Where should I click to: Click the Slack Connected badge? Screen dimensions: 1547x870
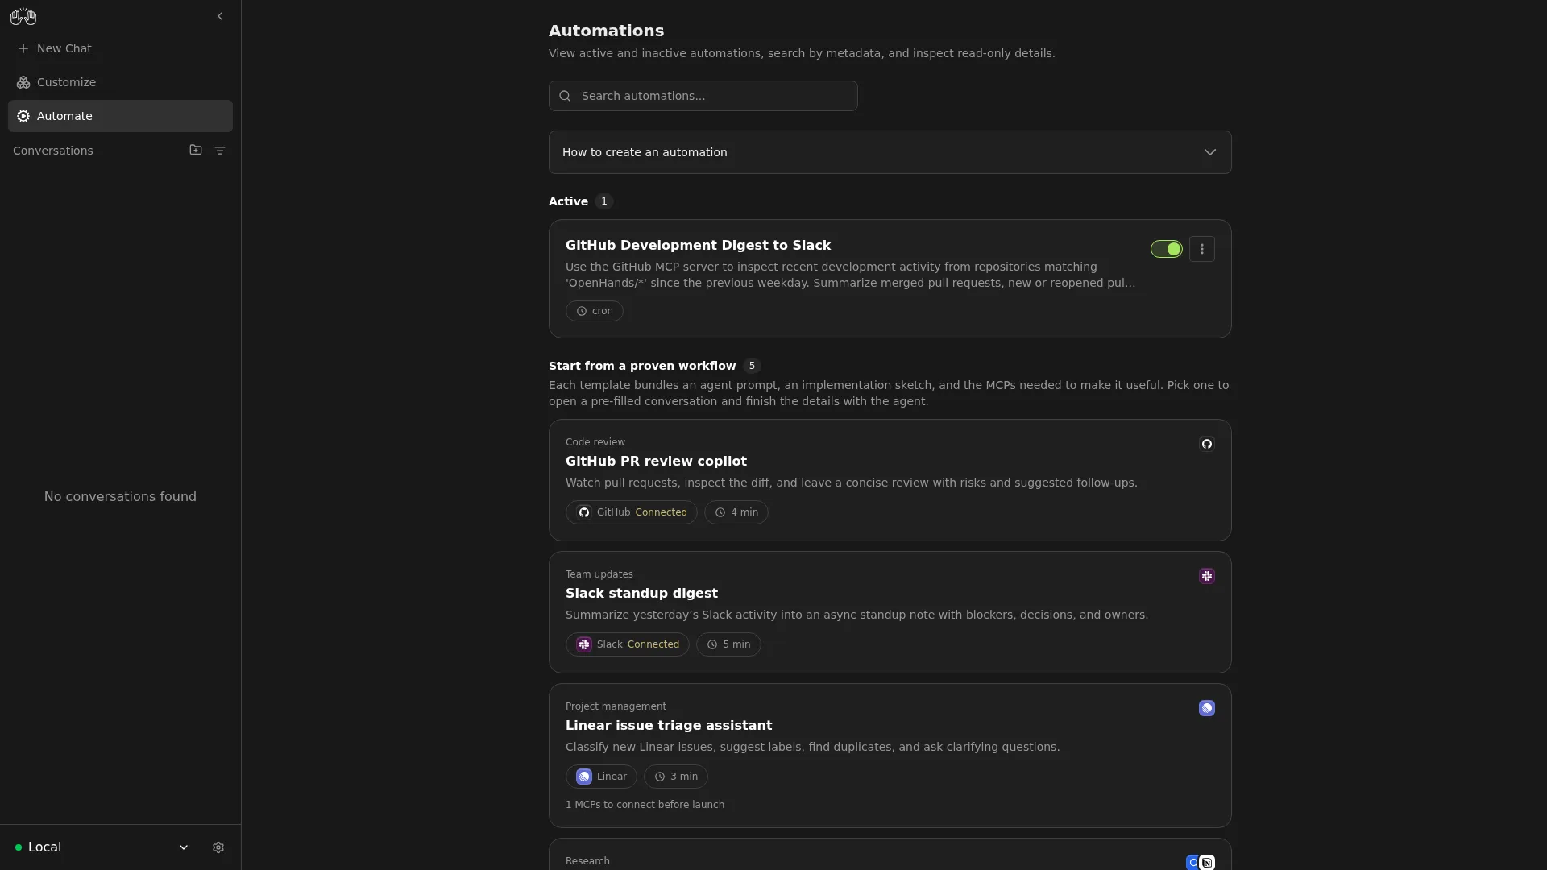tap(627, 644)
